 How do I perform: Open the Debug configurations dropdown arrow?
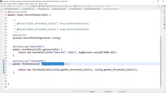38,6
